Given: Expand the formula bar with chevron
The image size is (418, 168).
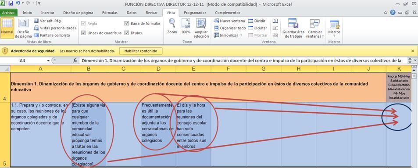Looking at the screenshot, I should coord(415,61).
